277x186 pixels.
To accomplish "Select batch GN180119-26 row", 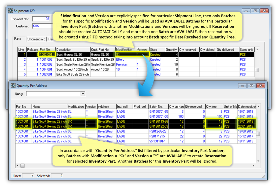I will coord(135,121).
